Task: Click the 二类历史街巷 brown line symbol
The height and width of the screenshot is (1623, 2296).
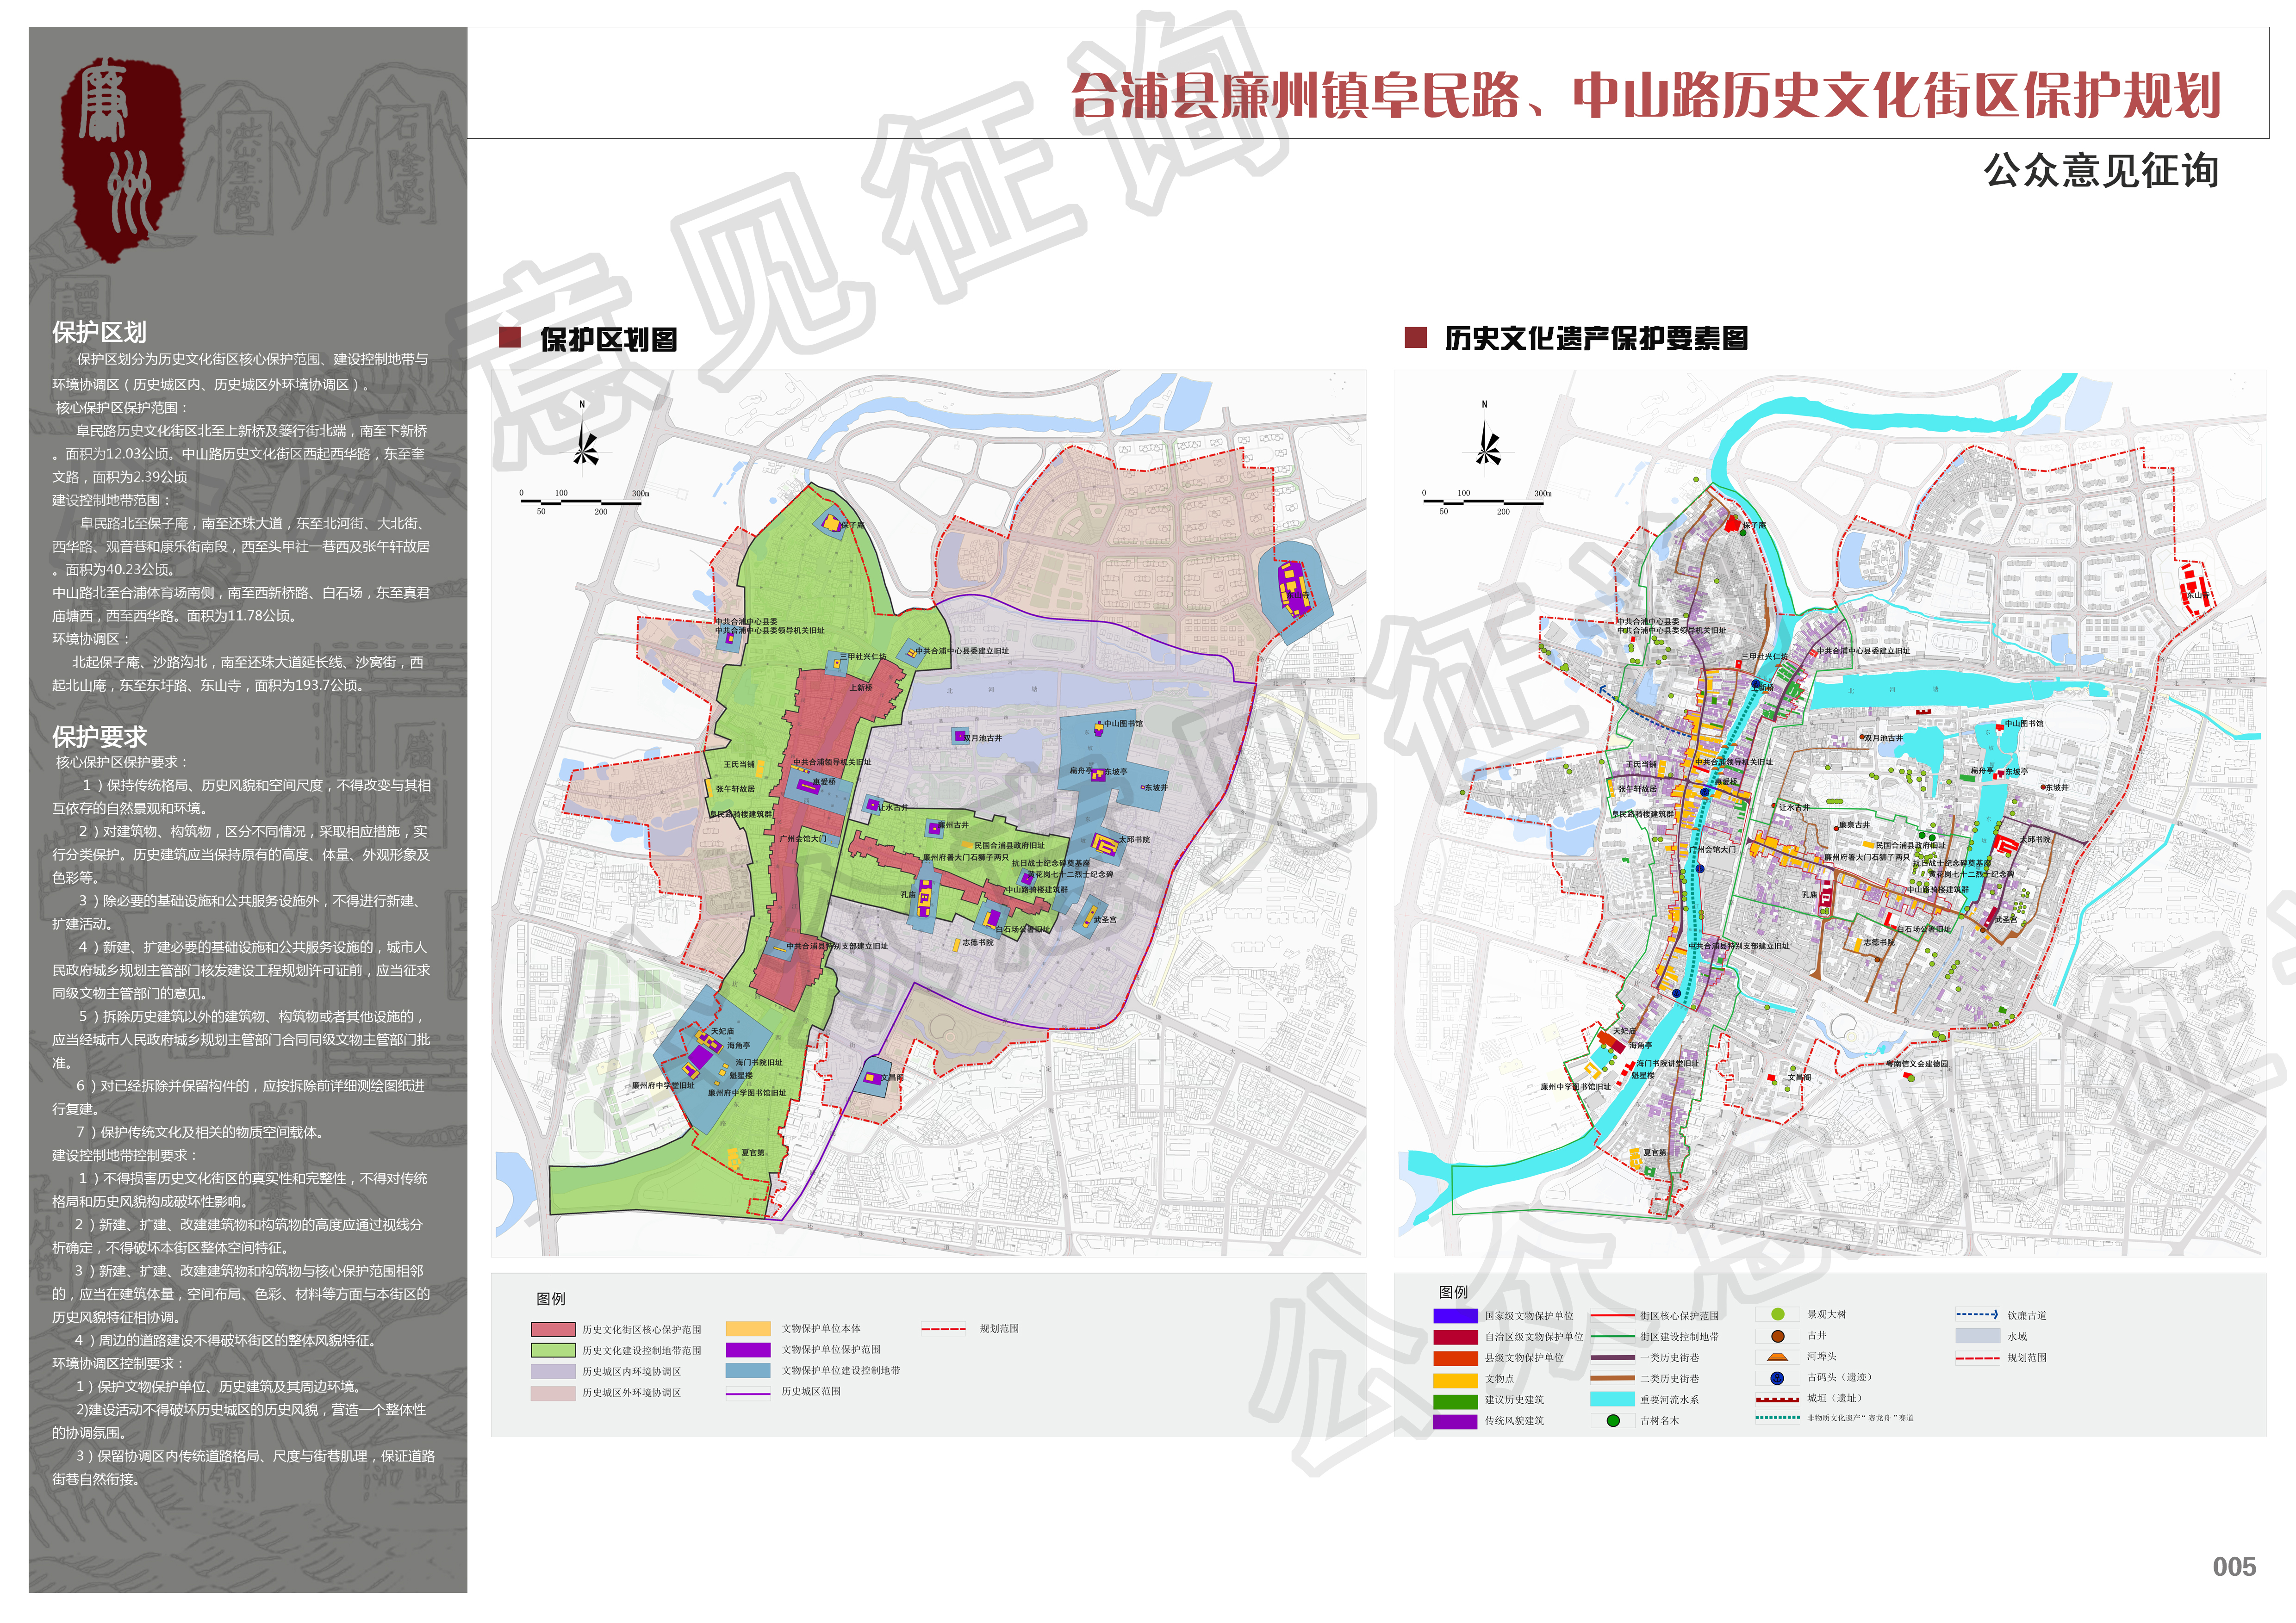Action: [x=1612, y=1378]
